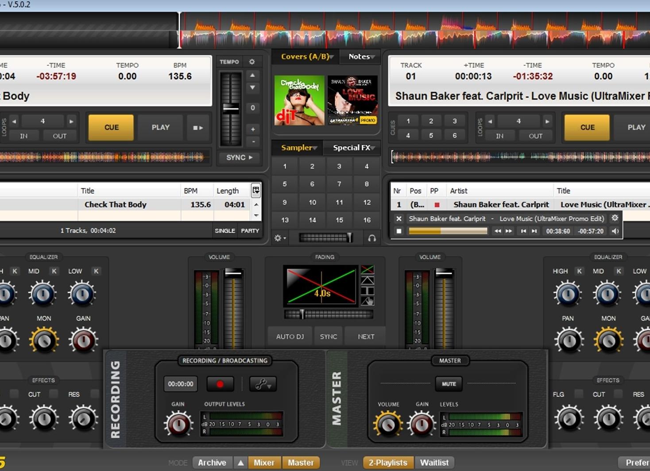Select the crossed-lines fading curve icon
This screenshot has height=471, width=650.
(368, 269)
